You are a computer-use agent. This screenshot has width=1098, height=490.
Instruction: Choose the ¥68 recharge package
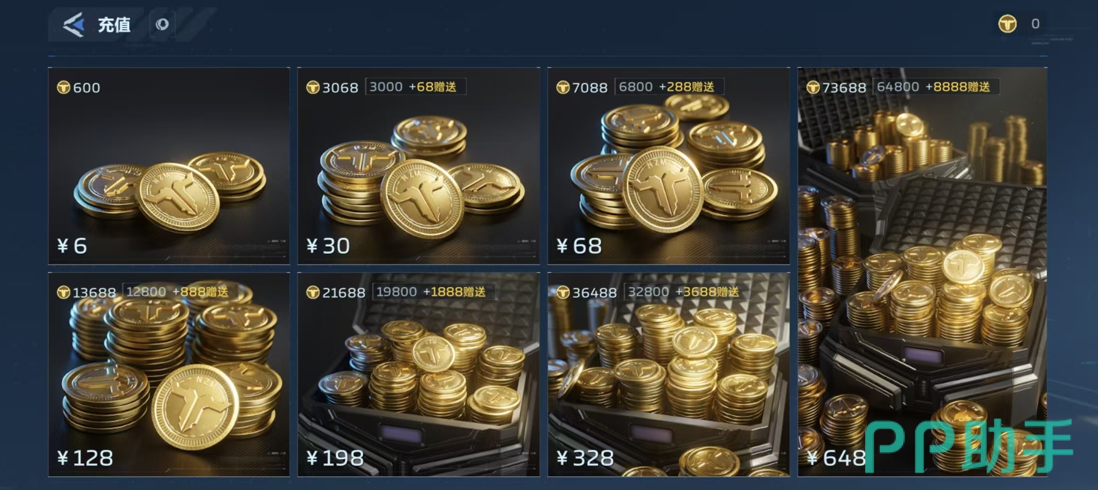pyautogui.click(x=669, y=166)
